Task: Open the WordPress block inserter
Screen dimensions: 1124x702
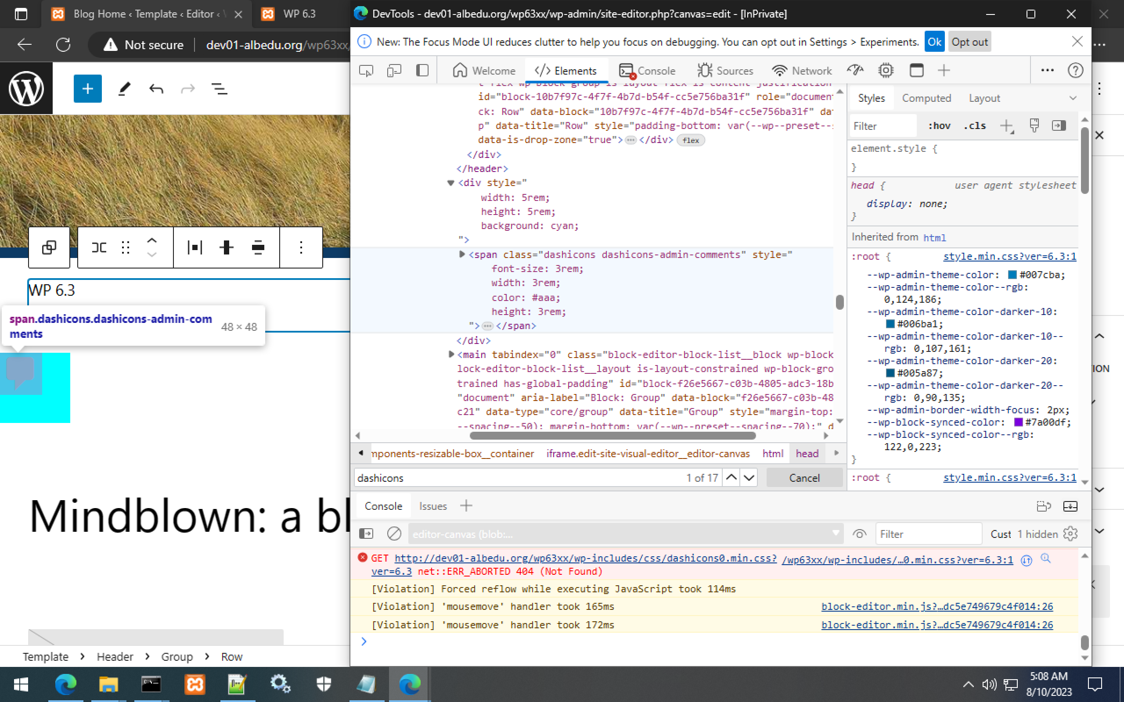Action: coord(87,89)
